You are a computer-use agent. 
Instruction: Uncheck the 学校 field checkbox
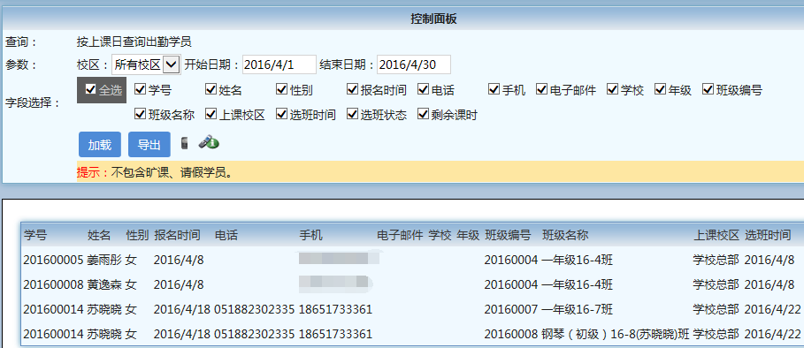pyautogui.click(x=613, y=89)
